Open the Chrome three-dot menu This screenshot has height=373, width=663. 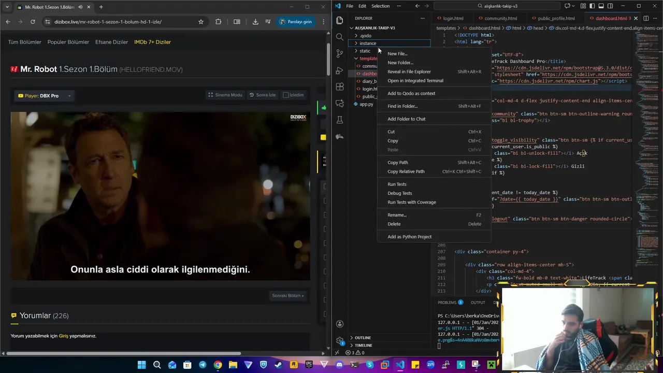pyautogui.click(x=324, y=22)
